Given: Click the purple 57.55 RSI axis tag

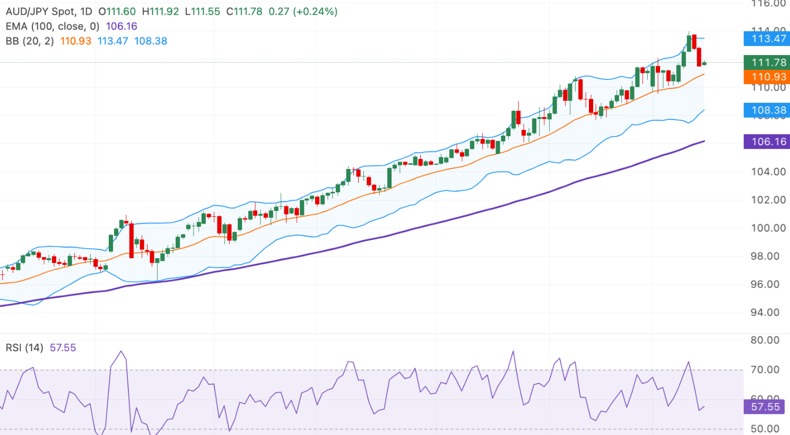Looking at the screenshot, I should coord(765,407).
